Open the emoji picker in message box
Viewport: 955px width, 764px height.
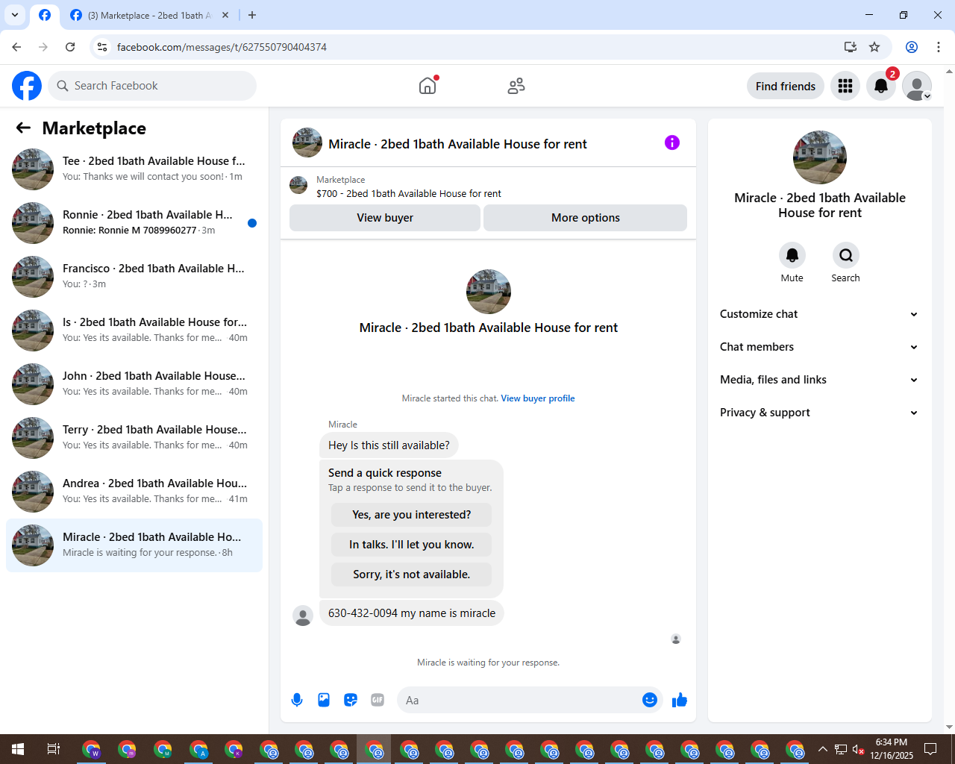tap(650, 700)
